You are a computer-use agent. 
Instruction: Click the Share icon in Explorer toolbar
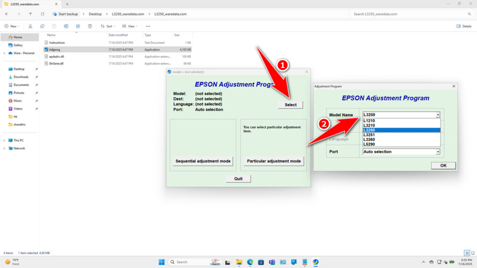click(x=78, y=26)
